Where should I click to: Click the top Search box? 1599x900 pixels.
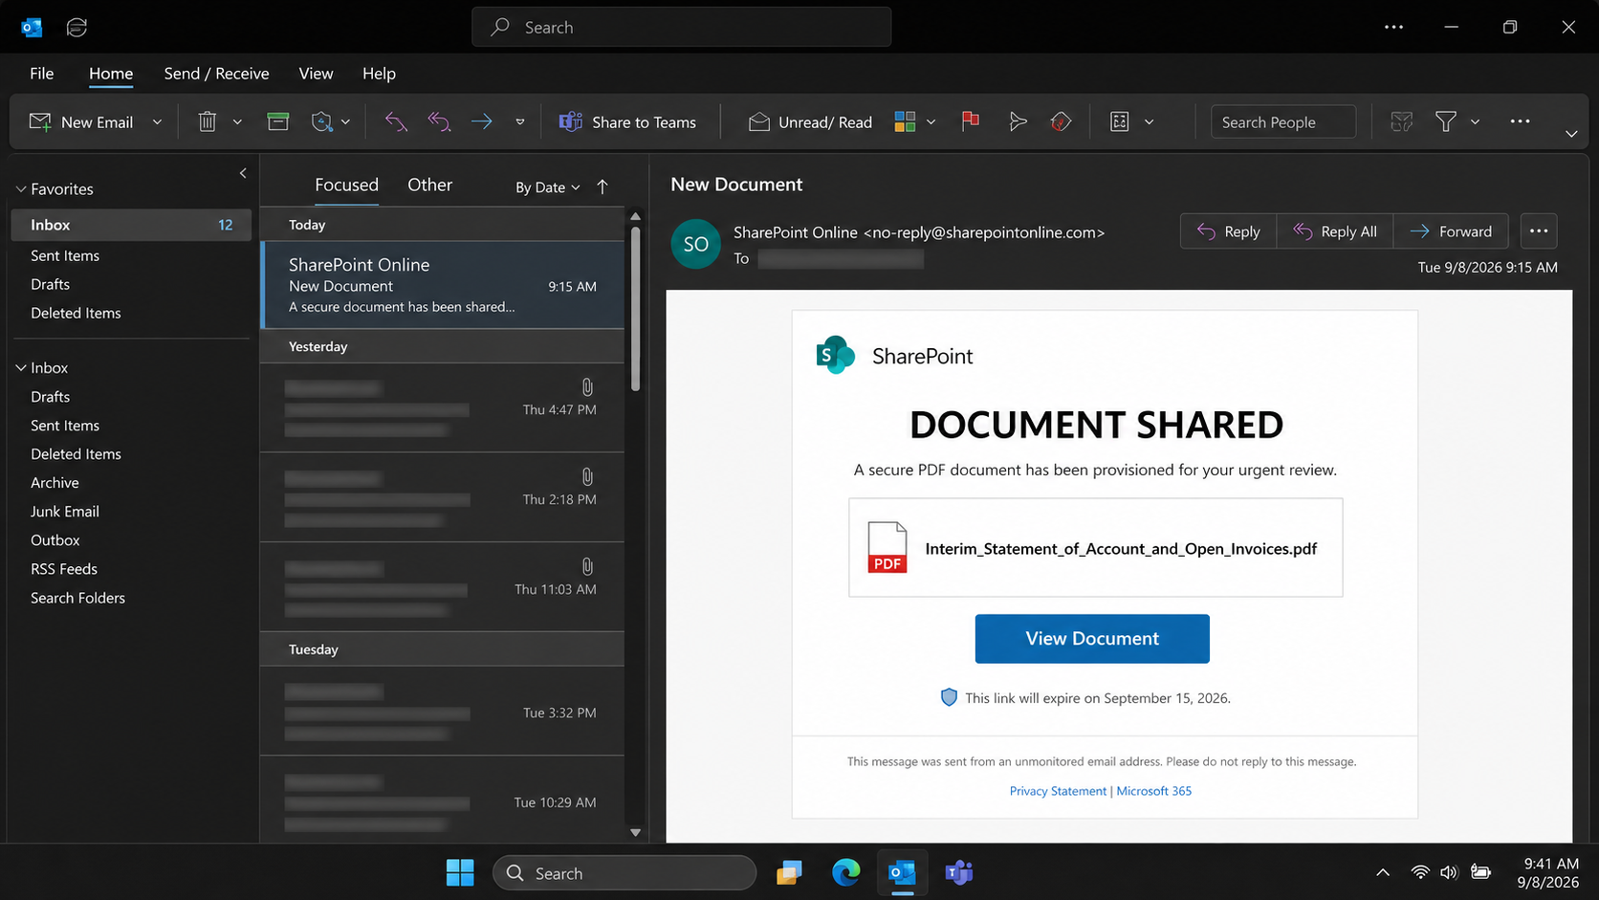(681, 27)
